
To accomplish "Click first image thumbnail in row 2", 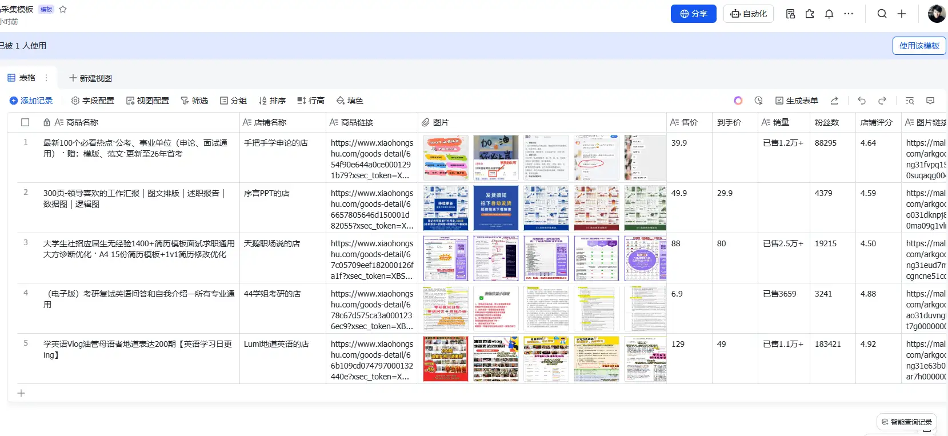I will click(445, 208).
